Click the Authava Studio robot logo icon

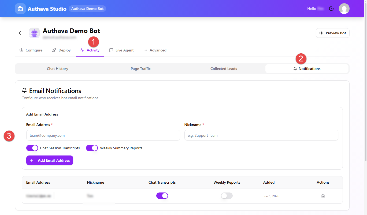tap(20, 9)
